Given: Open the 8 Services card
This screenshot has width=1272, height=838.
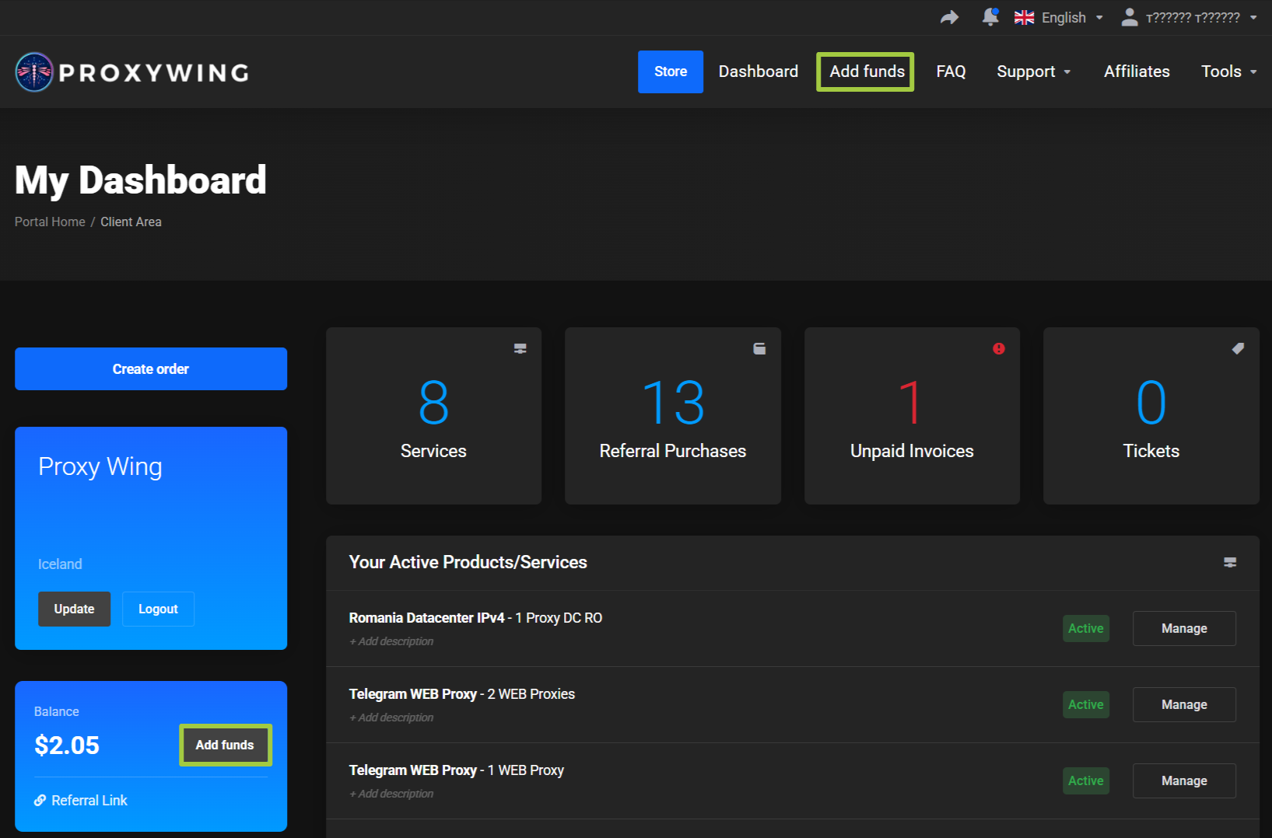Looking at the screenshot, I should click(x=433, y=416).
